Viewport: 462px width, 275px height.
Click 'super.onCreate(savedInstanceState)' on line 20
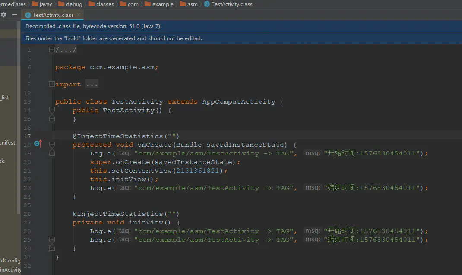coord(163,162)
